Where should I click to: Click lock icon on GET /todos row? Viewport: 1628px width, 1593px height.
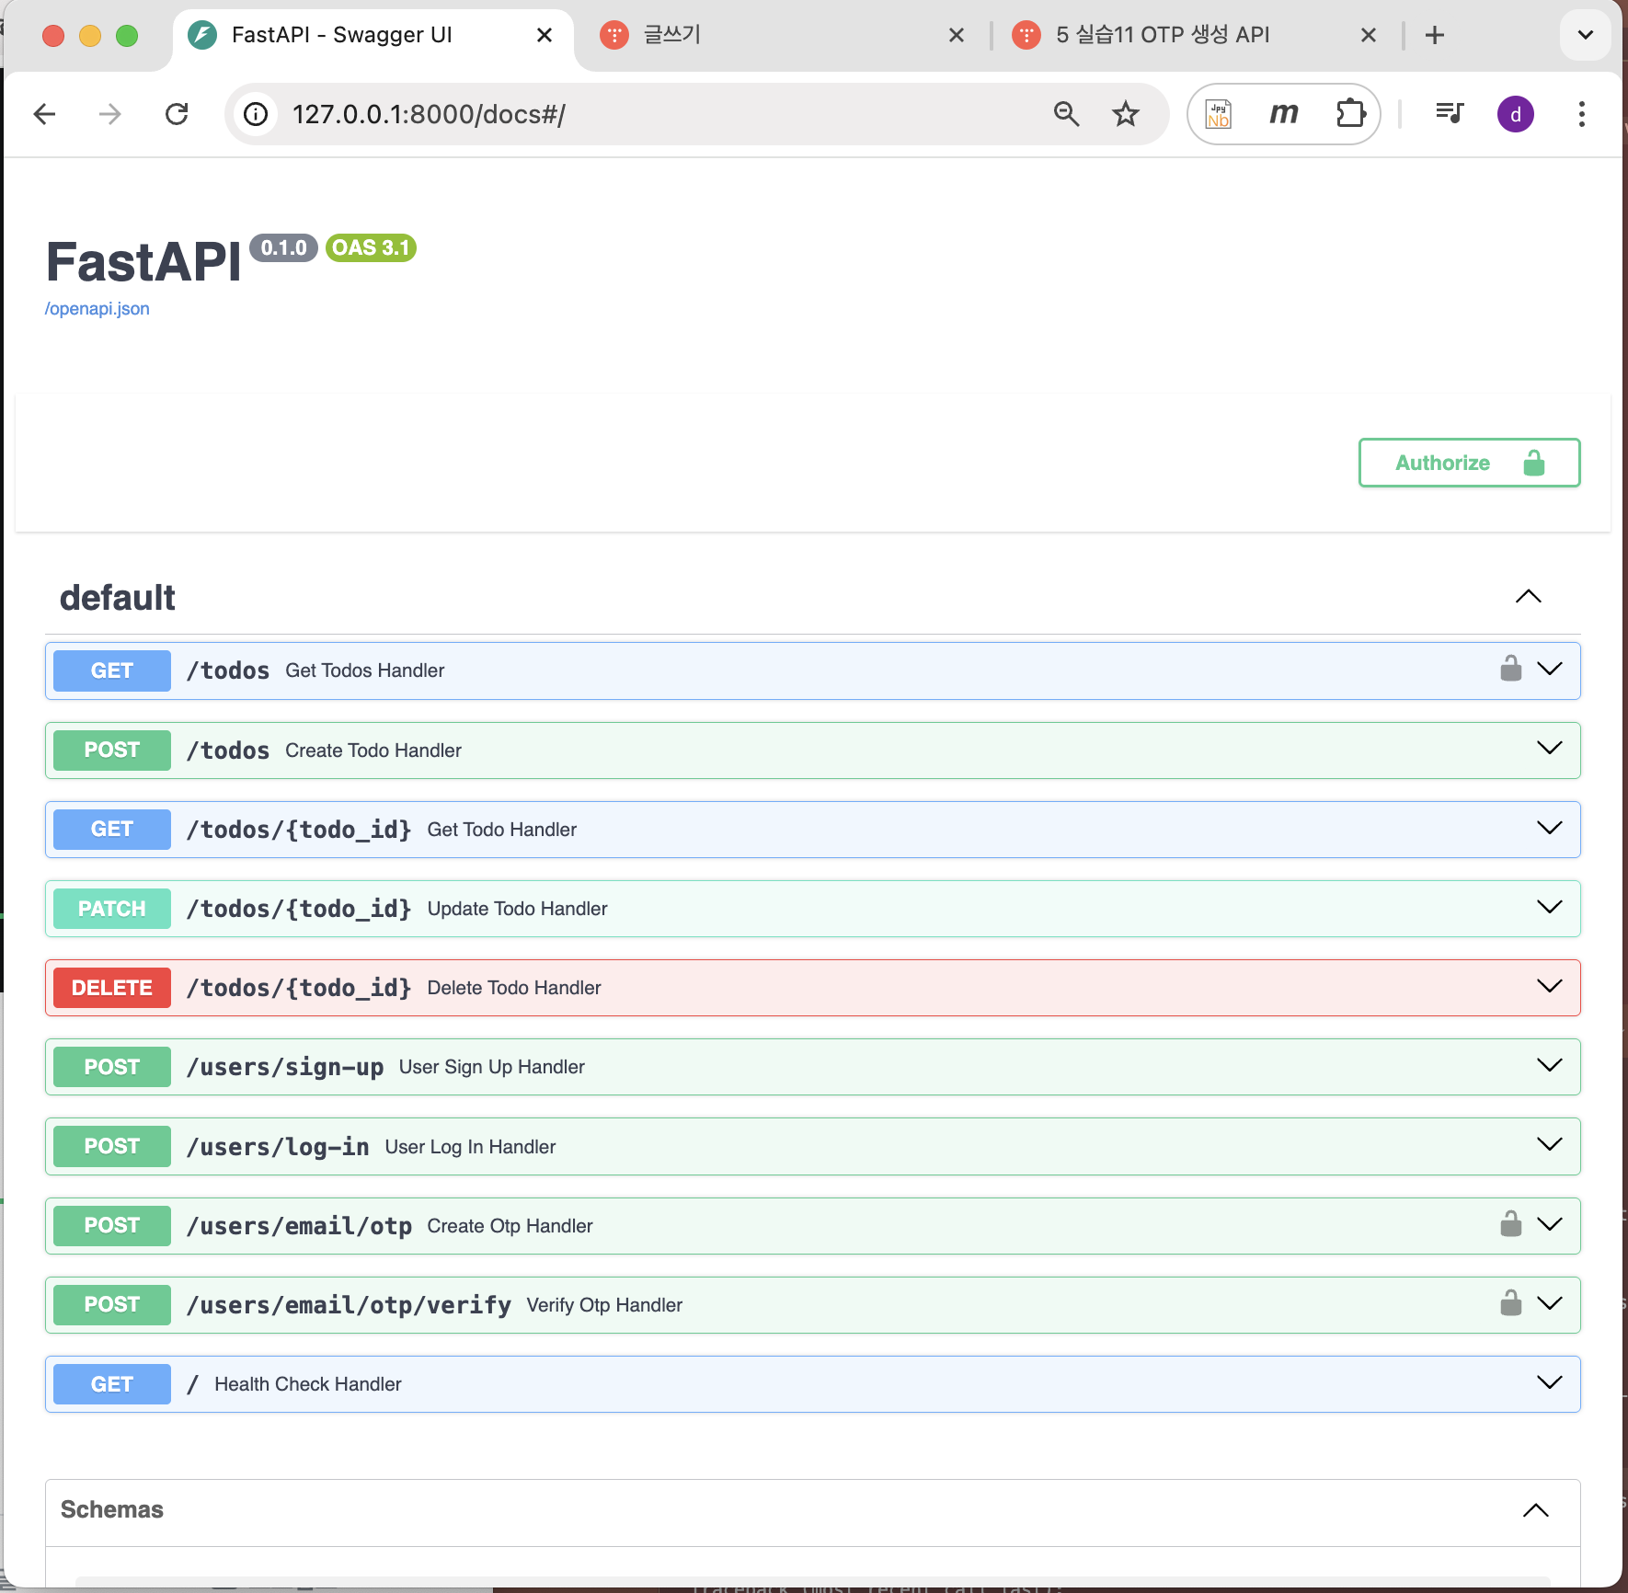click(1511, 669)
